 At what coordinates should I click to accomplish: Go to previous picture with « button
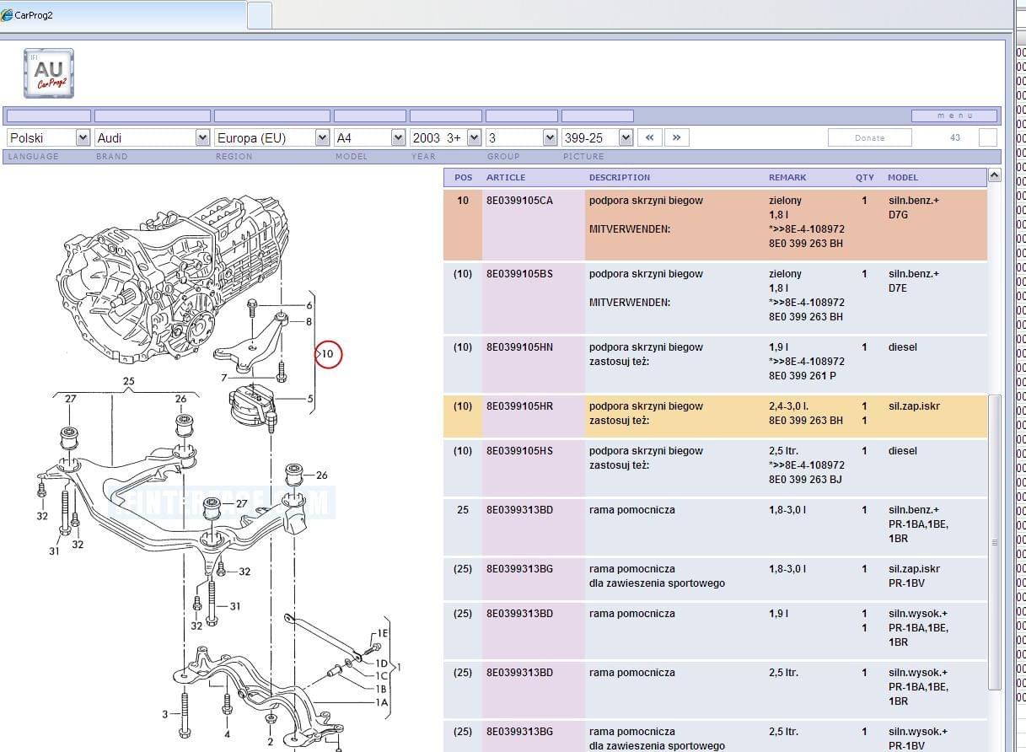coord(649,137)
